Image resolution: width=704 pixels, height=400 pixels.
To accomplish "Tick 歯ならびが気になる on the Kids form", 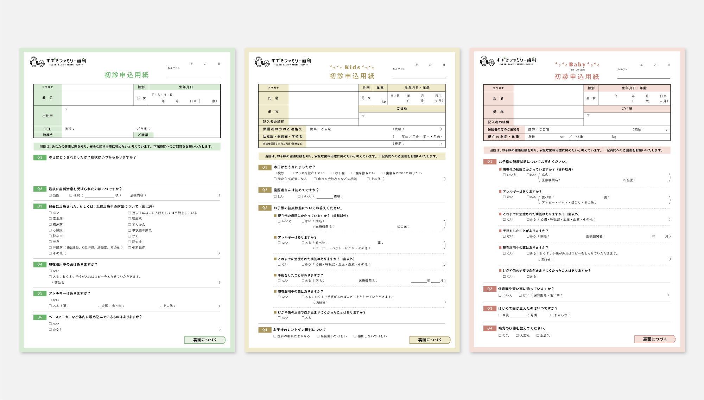I will point(275,179).
